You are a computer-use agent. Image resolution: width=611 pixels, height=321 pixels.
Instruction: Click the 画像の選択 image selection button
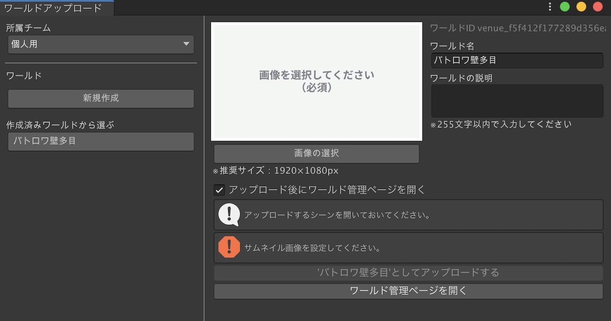click(316, 153)
